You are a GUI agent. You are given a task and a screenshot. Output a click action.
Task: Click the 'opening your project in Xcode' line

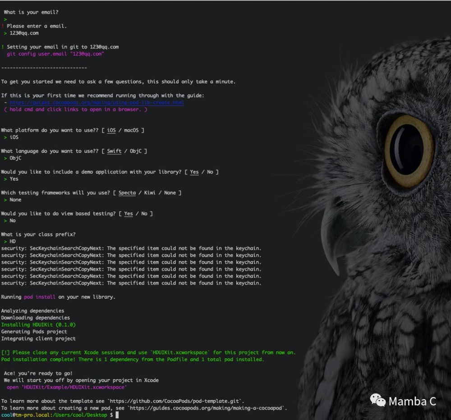click(81, 380)
